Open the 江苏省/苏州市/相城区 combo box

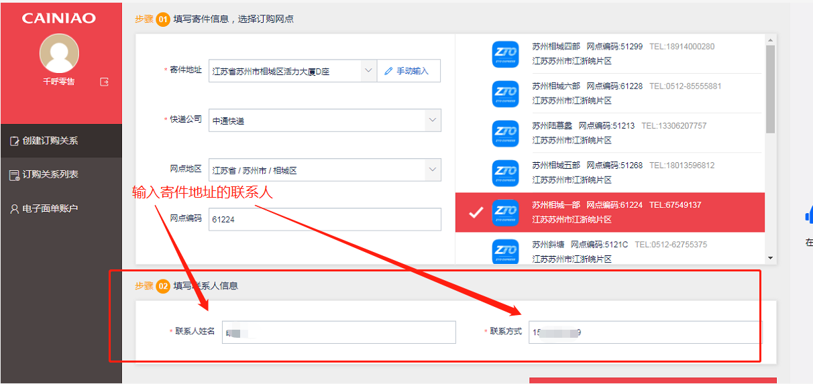[x=325, y=170]
